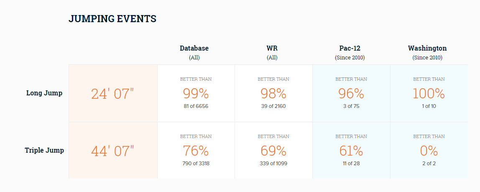480x192 pixels.
Task: Click the Long Jump row label
Action: pyautogui.click(x=44, y=93)
